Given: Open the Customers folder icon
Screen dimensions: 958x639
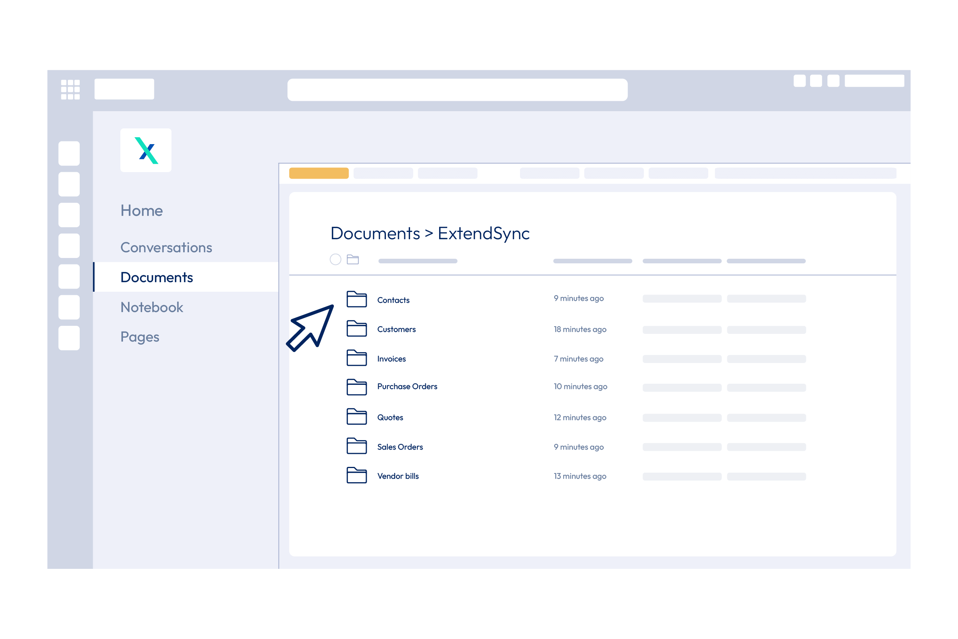Looking at the screenshot, I should coord(356,329).
